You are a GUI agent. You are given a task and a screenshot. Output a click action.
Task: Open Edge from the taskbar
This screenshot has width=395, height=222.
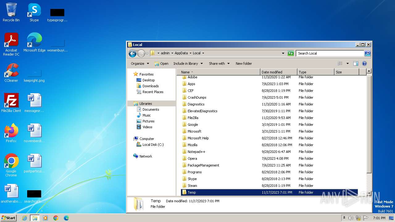click(x=66, y=218)
